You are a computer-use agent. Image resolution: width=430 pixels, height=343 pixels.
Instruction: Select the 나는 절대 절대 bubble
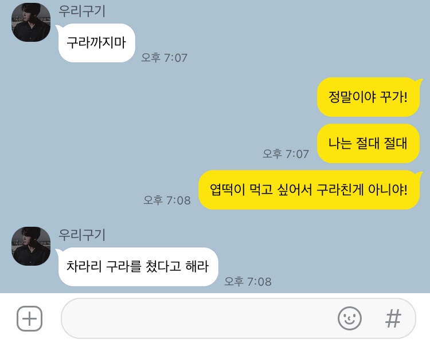pos(368,143)
